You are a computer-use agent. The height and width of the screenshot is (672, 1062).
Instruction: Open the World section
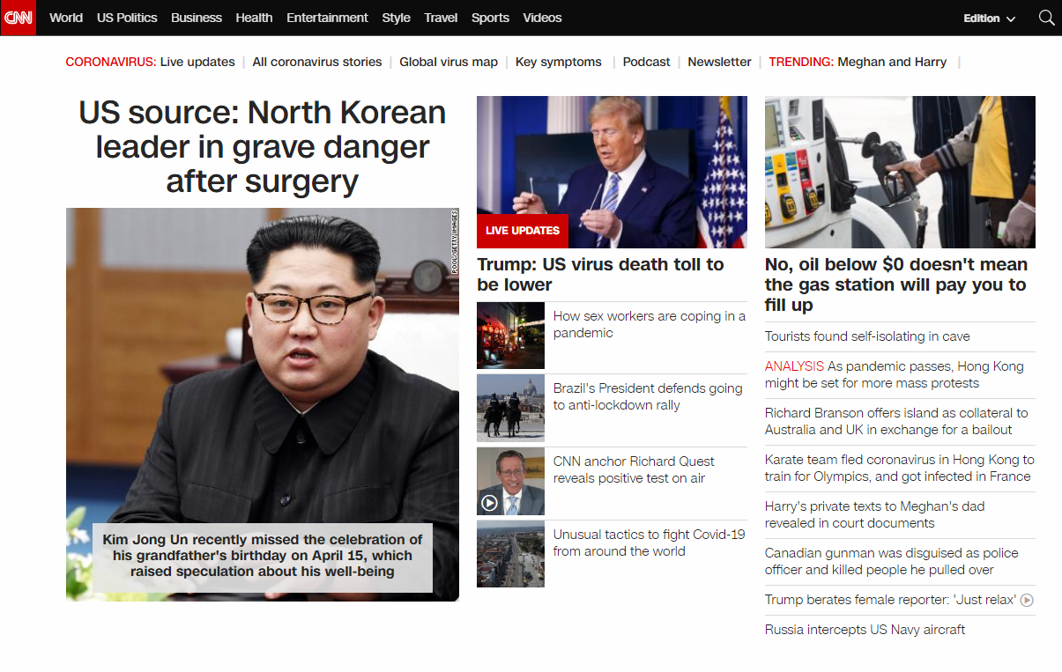[x=66, y=18]
